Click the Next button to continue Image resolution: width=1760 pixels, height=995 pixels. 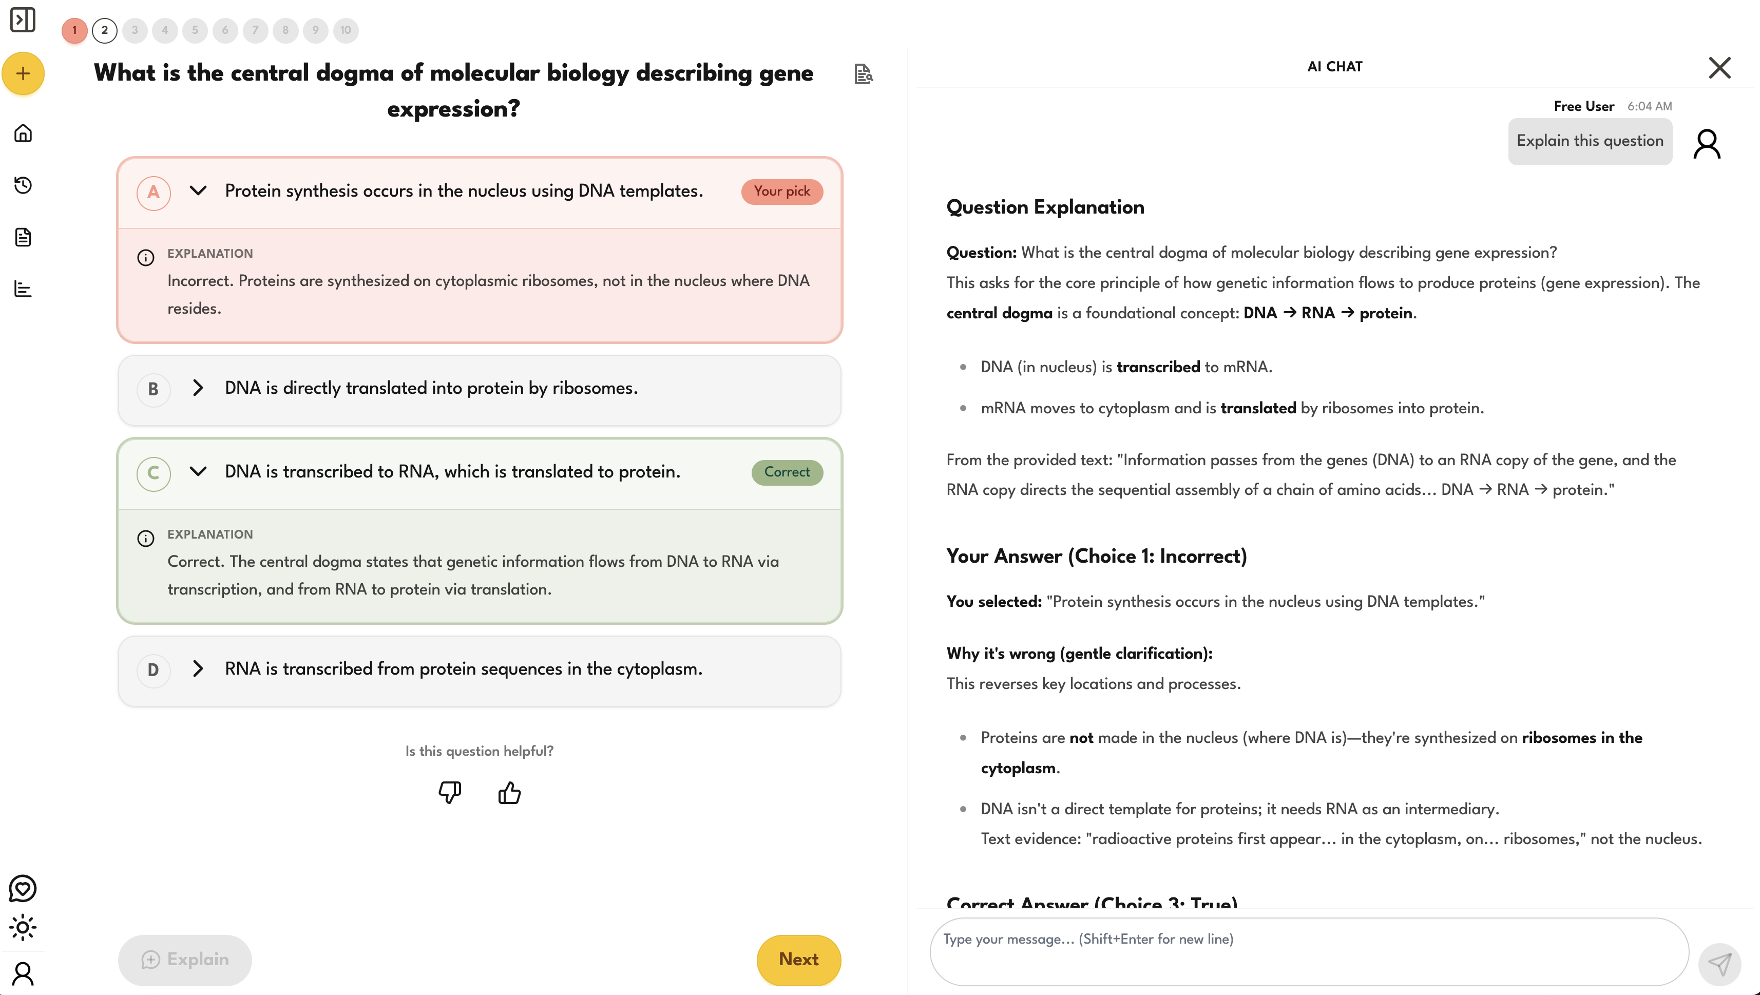click(798, 960)
